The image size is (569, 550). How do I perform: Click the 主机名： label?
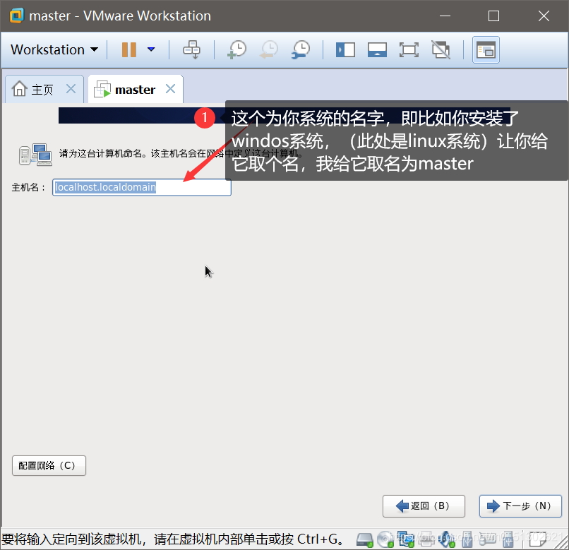click(29, 187)
